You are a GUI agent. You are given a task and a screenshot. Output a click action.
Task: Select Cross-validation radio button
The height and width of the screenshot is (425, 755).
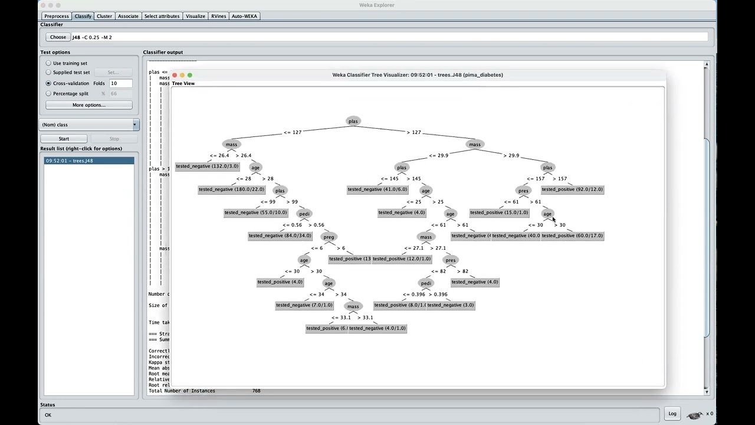(x=48, y=83)
